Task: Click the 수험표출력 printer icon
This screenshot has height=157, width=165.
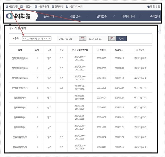Action: point(36,7)
